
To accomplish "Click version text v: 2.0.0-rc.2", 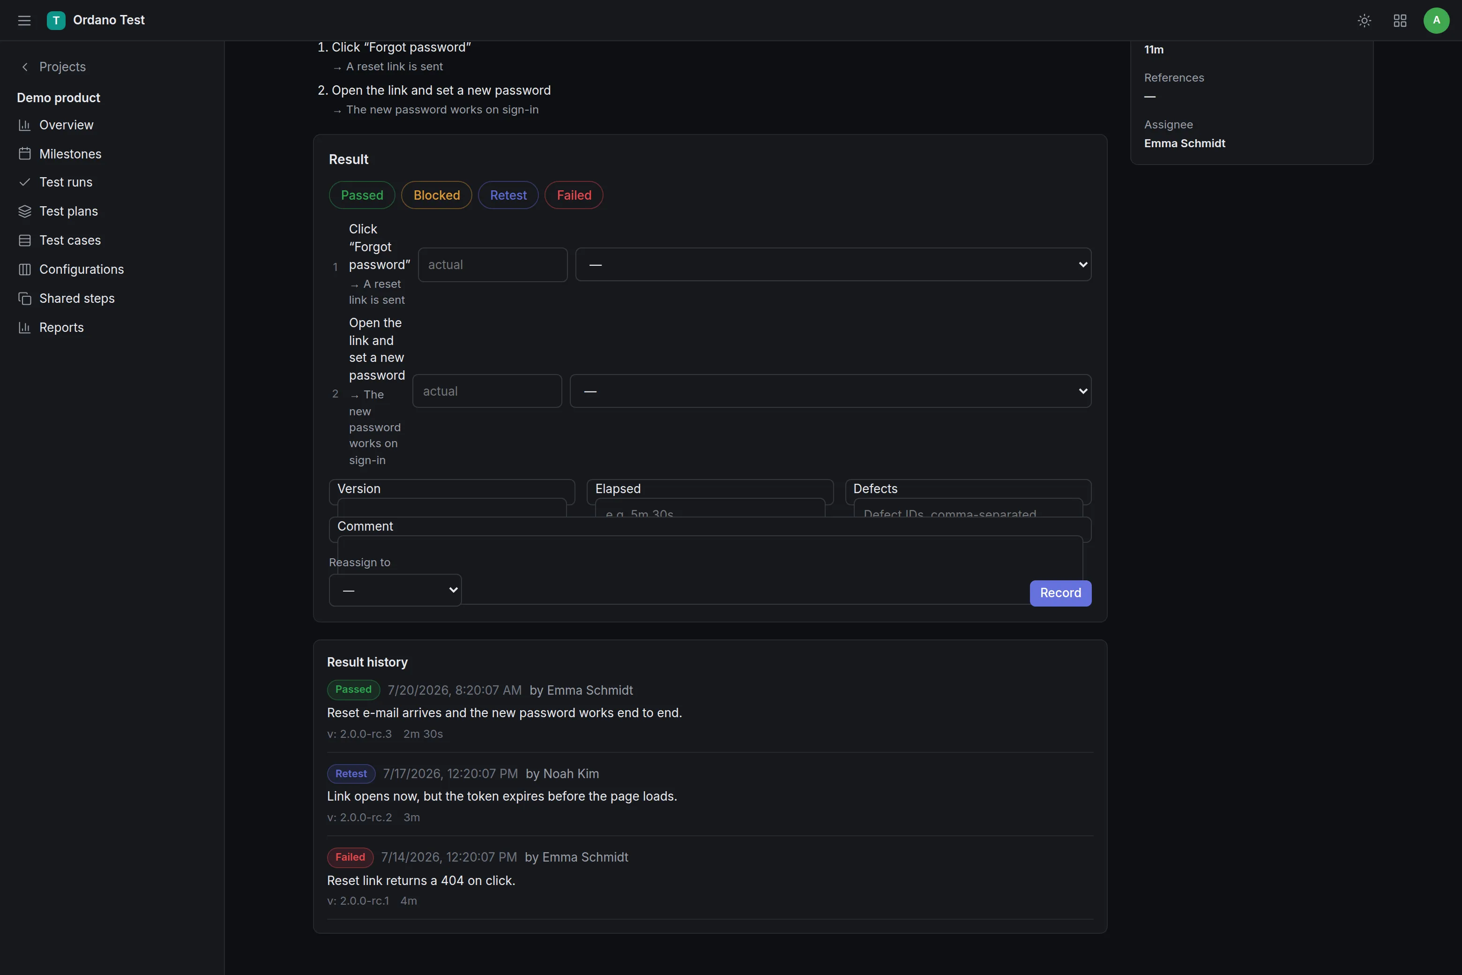I will click(x=359, y=817).
